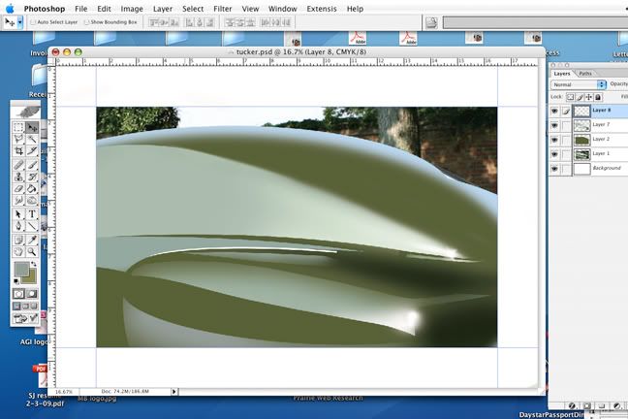Select the Background layer name

pos(607,168)
